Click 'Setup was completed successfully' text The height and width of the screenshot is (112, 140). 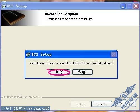(70, 19)
